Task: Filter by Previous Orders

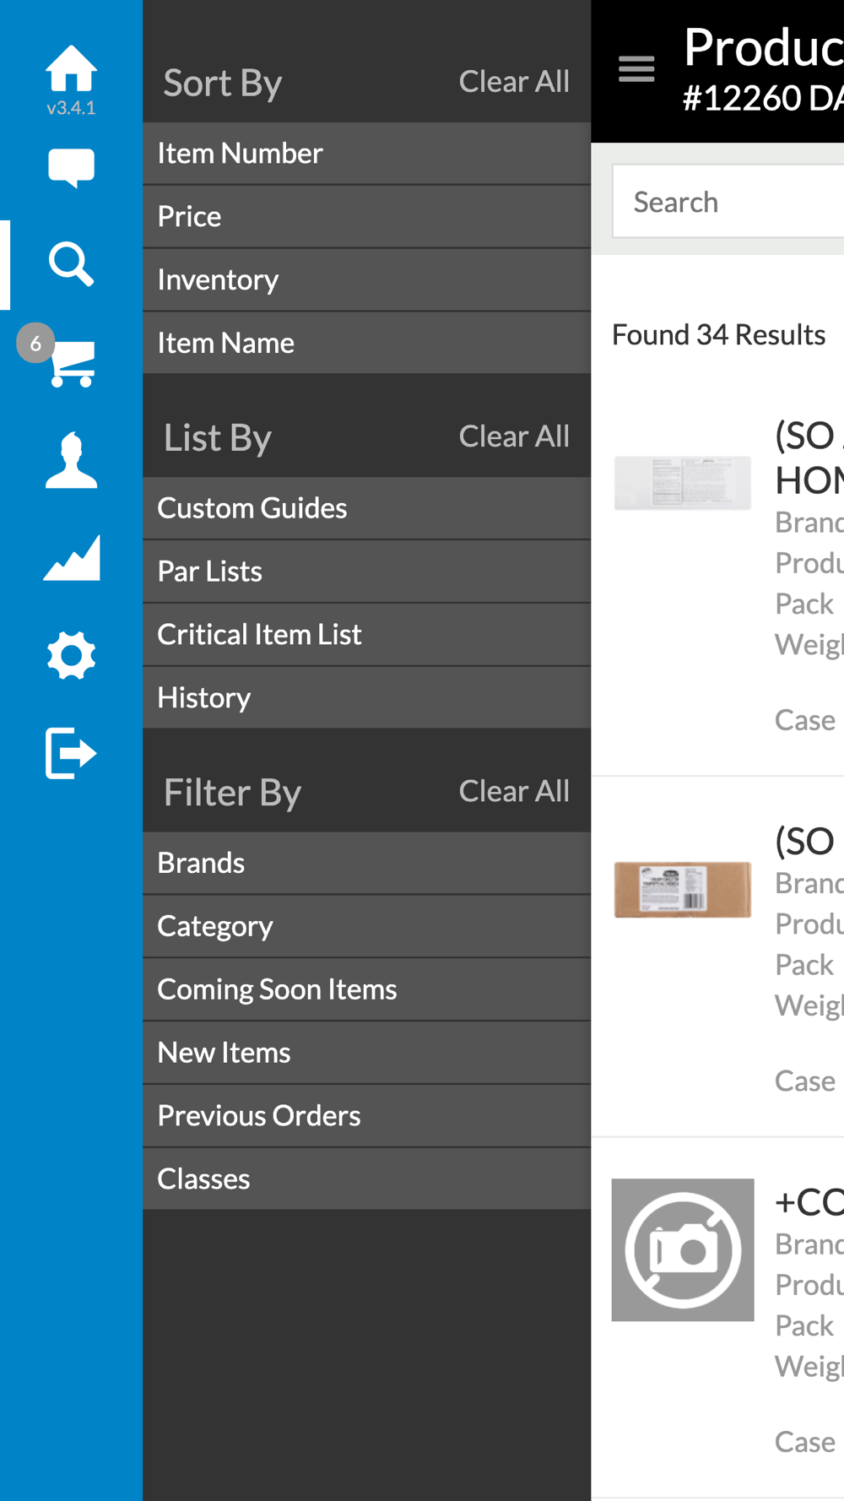Action: tap(366, 1116)
